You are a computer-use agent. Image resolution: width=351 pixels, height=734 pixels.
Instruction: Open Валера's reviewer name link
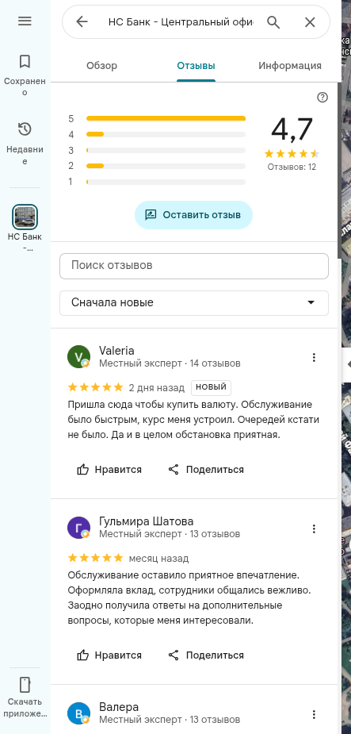119,707
